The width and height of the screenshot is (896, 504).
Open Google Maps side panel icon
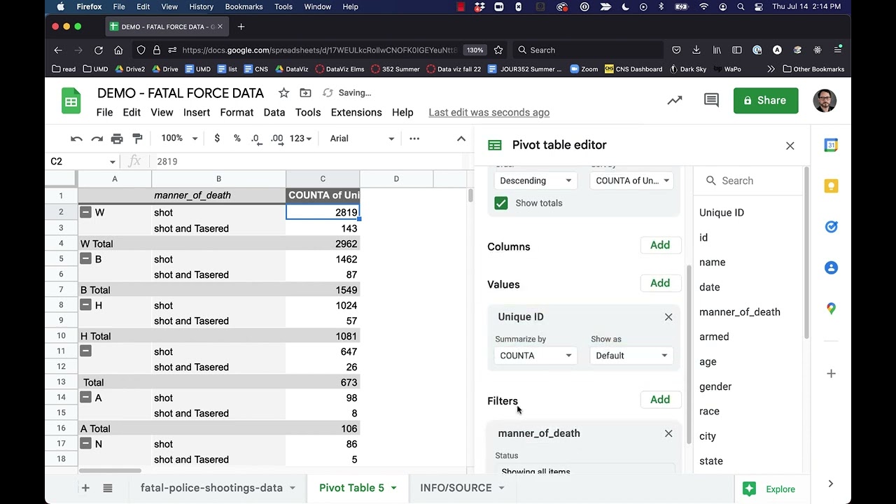click(831, 308)
